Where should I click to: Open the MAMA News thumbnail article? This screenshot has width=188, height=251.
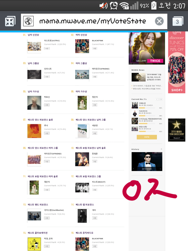(138, 77)
